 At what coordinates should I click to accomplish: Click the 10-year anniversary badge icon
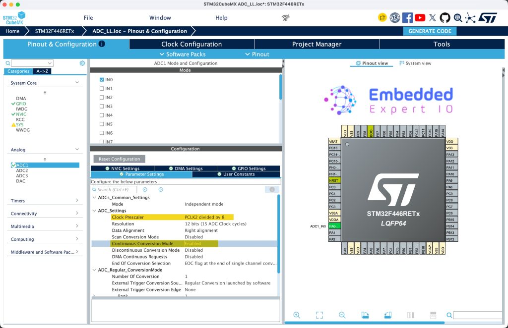pos(394,17)
